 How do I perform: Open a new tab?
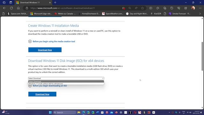click(x=55, y=3)
